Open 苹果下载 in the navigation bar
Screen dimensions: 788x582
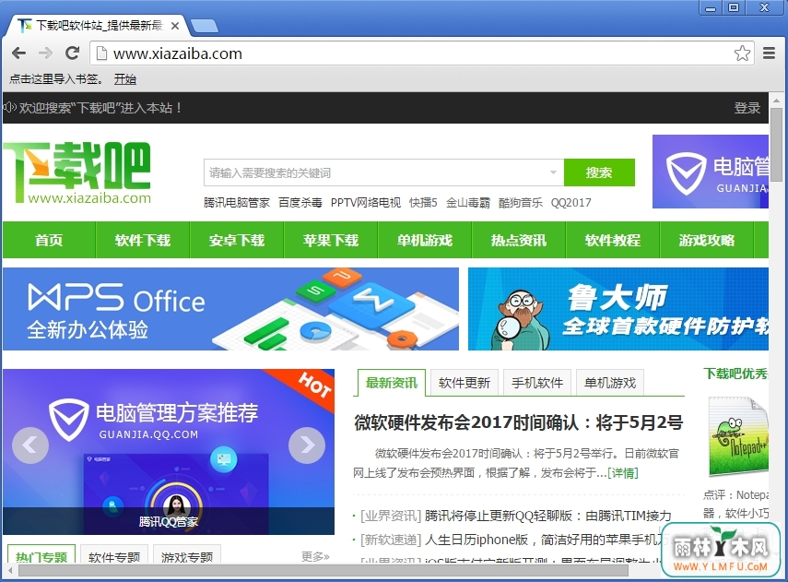click(x=331, y=240)
